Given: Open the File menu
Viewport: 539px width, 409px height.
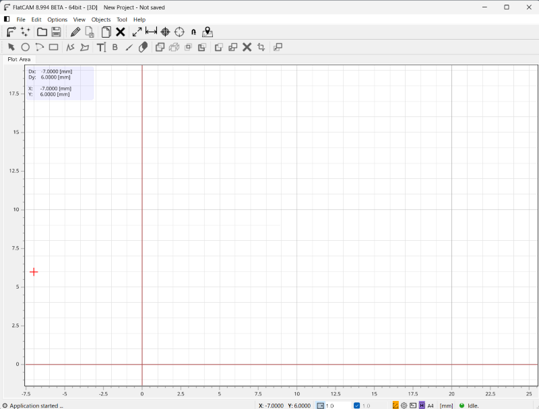Looking at the screenshot, I should click(21, 20).
